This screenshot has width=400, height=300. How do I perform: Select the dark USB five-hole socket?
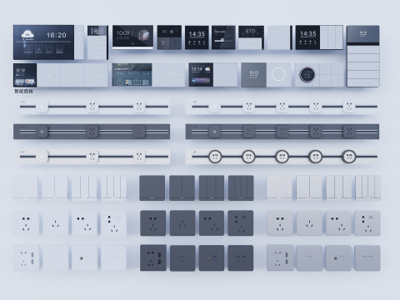153,257
